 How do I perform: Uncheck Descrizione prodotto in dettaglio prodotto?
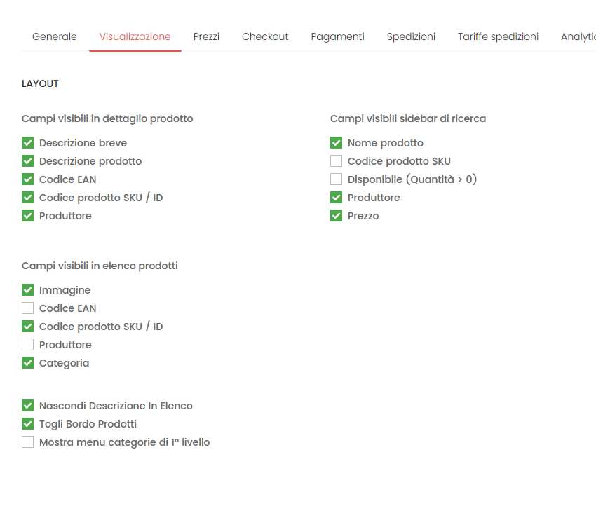click(27, 160)
